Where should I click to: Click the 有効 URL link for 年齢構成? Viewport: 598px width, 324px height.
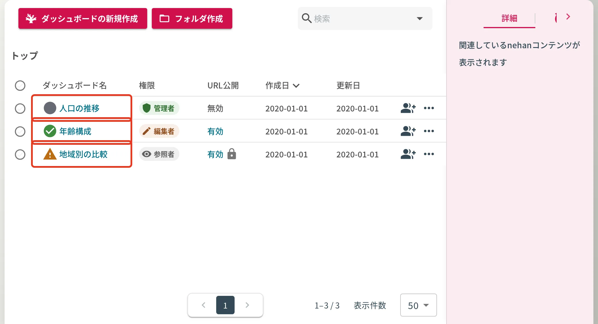pyautogui.click(x=215, y=132)
